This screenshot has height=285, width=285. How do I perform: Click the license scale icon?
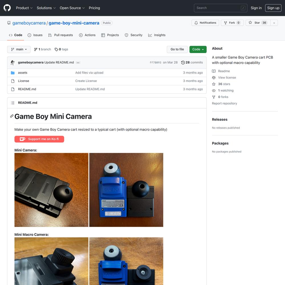click(x=214, y=78)
